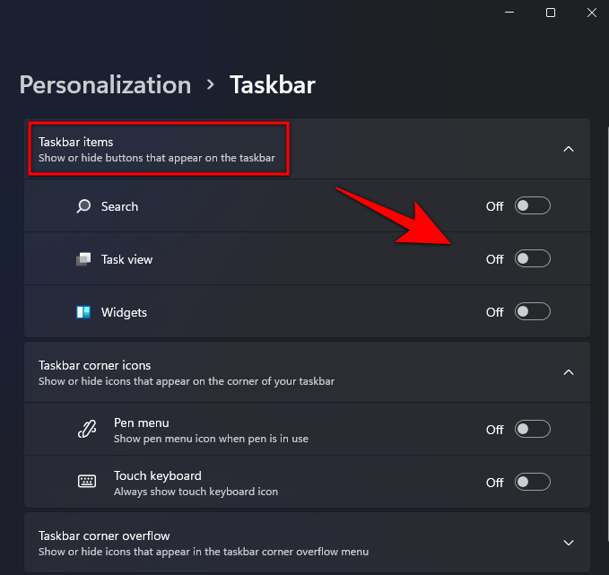609x575 pixels.
Task: Go back to Personalization breadcrumb
Action: pyautogui.click(x=105, y=85)
